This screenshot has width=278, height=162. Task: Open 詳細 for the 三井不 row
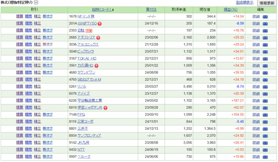pos(256,129)
